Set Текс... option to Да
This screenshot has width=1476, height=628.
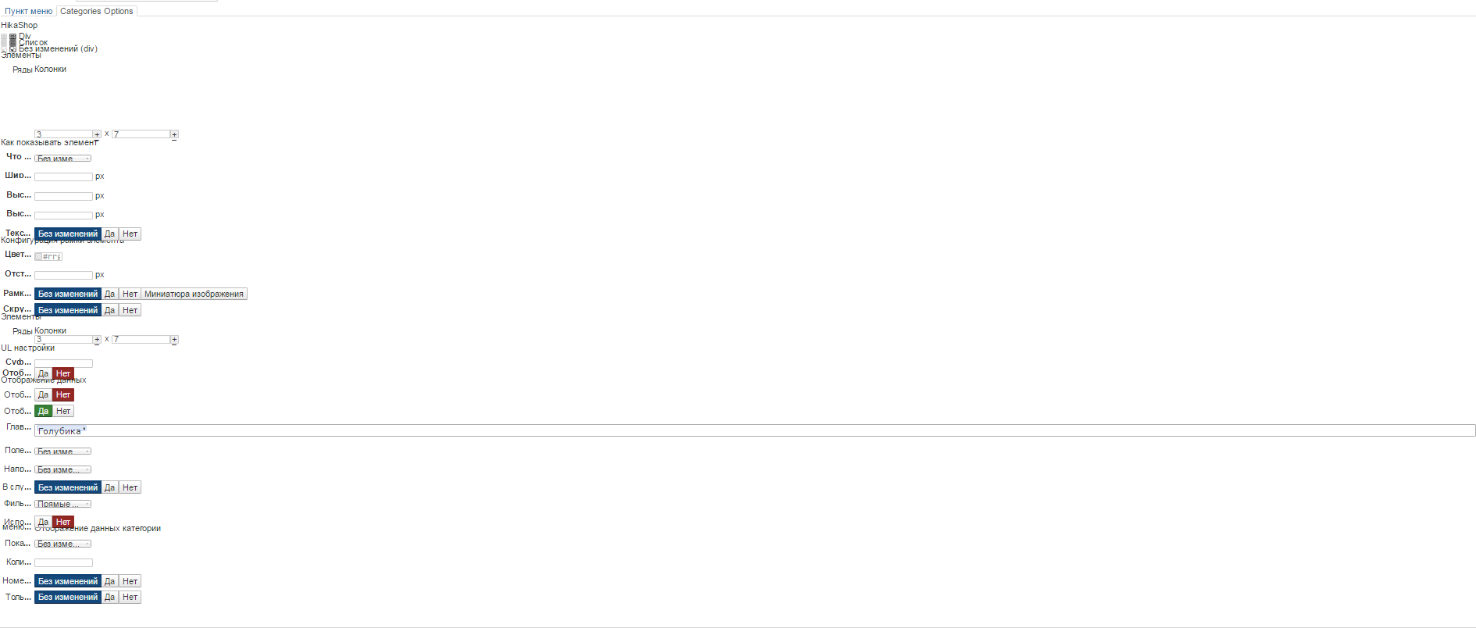[109, 234]
